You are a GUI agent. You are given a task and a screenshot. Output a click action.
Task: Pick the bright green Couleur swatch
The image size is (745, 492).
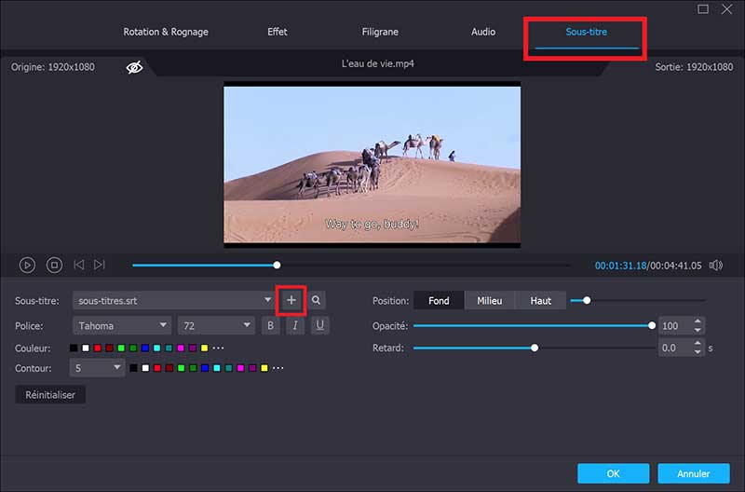click(121, 348)
